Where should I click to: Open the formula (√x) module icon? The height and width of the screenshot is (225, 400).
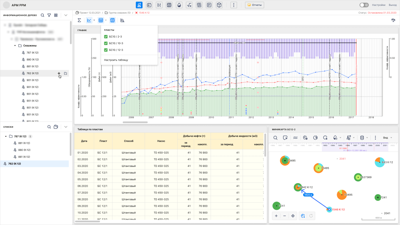(x=189, y=5)
